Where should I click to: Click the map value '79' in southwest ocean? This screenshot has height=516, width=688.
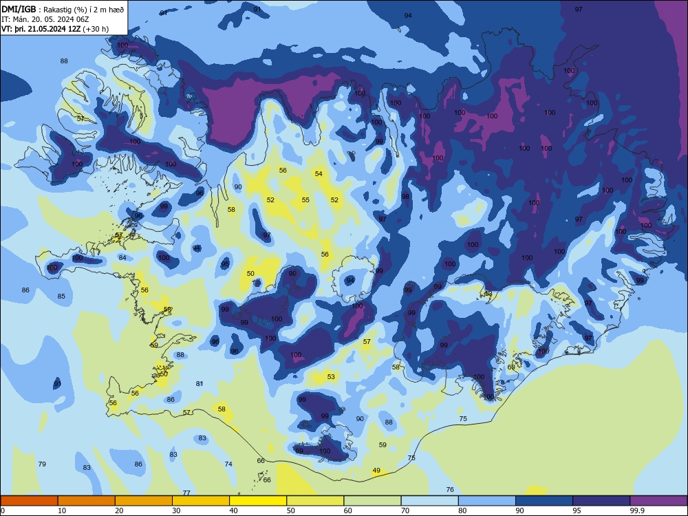coord(42,464)
